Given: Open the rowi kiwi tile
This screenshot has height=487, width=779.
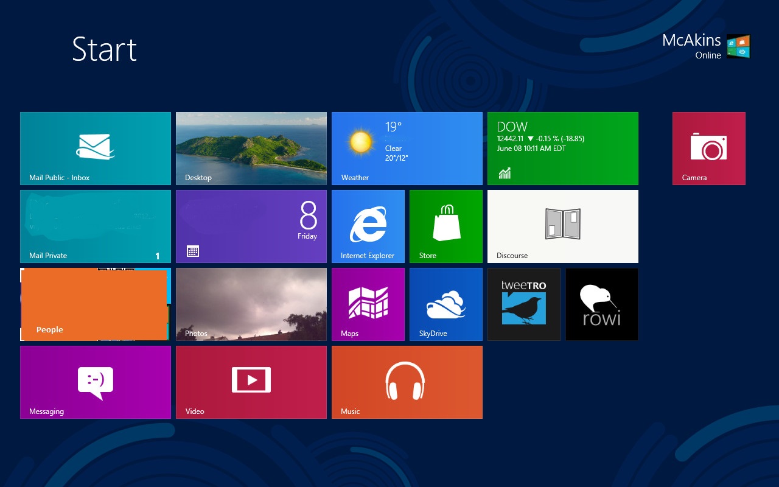Looking at the screenshot, I should tap(601, 304).
